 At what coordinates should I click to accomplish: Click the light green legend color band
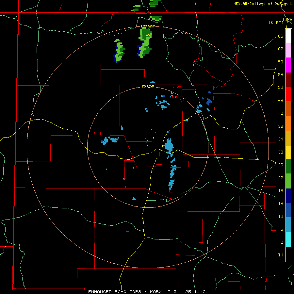pyautogui.click(x=288, y=181)
